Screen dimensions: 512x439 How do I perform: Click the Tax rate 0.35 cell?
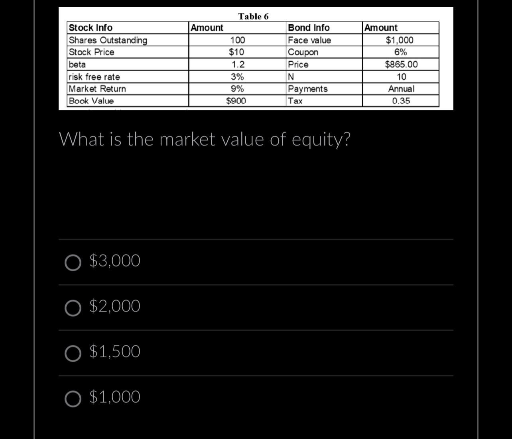[x=401, y=100]
